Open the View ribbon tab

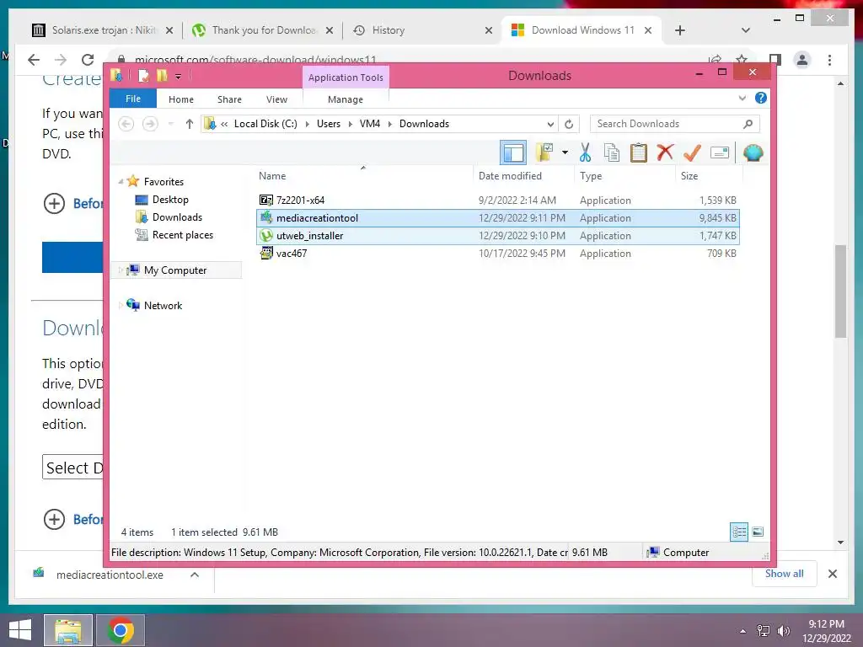click(x=276, y=99)
